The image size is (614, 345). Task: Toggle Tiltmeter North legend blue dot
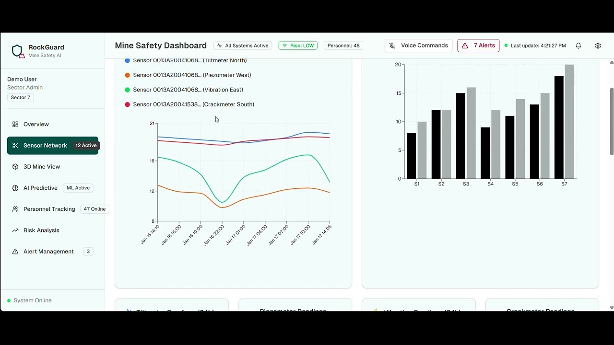point(128,60)
